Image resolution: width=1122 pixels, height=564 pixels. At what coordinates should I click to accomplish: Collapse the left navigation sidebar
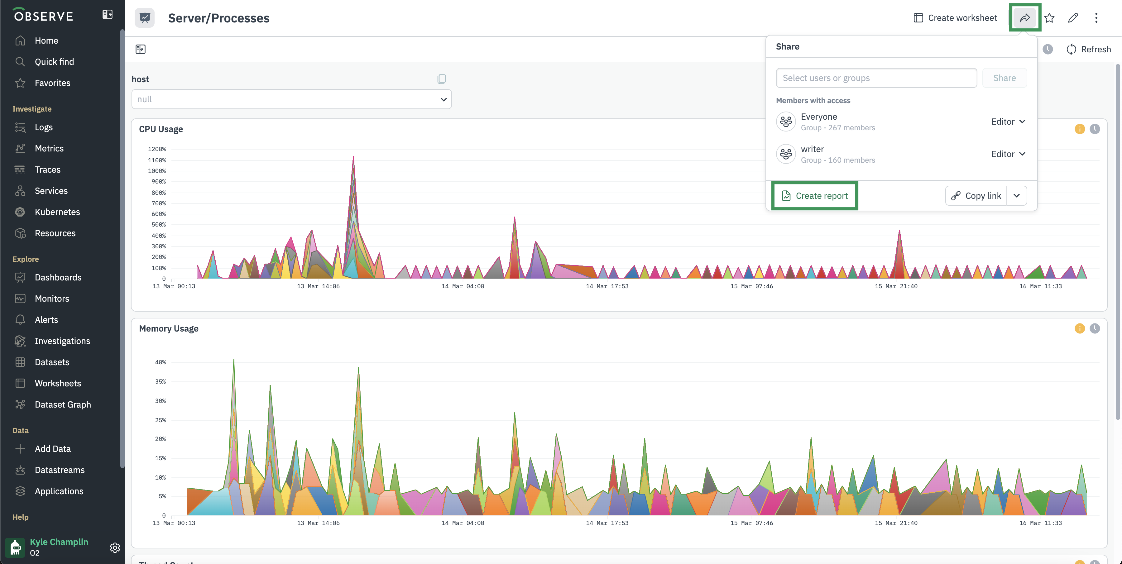tap(107, 15)
